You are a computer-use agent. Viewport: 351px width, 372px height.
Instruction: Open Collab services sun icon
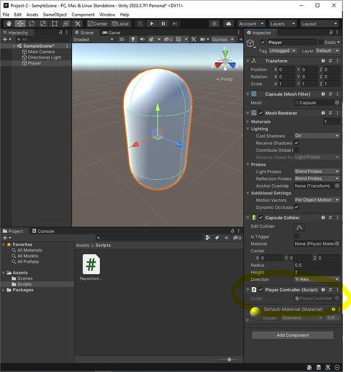214,24
